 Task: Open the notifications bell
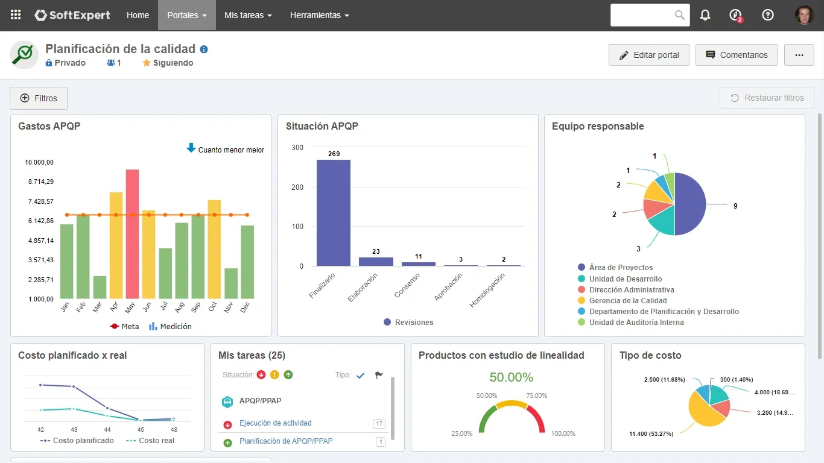(x=705, y=15)
